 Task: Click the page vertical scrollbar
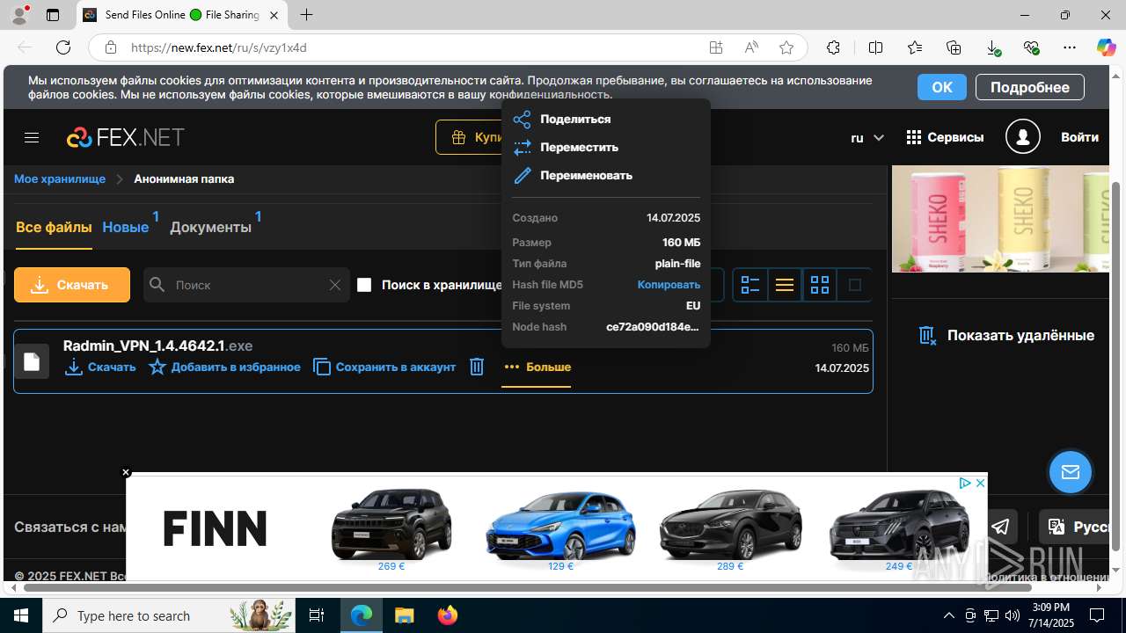1116,367
